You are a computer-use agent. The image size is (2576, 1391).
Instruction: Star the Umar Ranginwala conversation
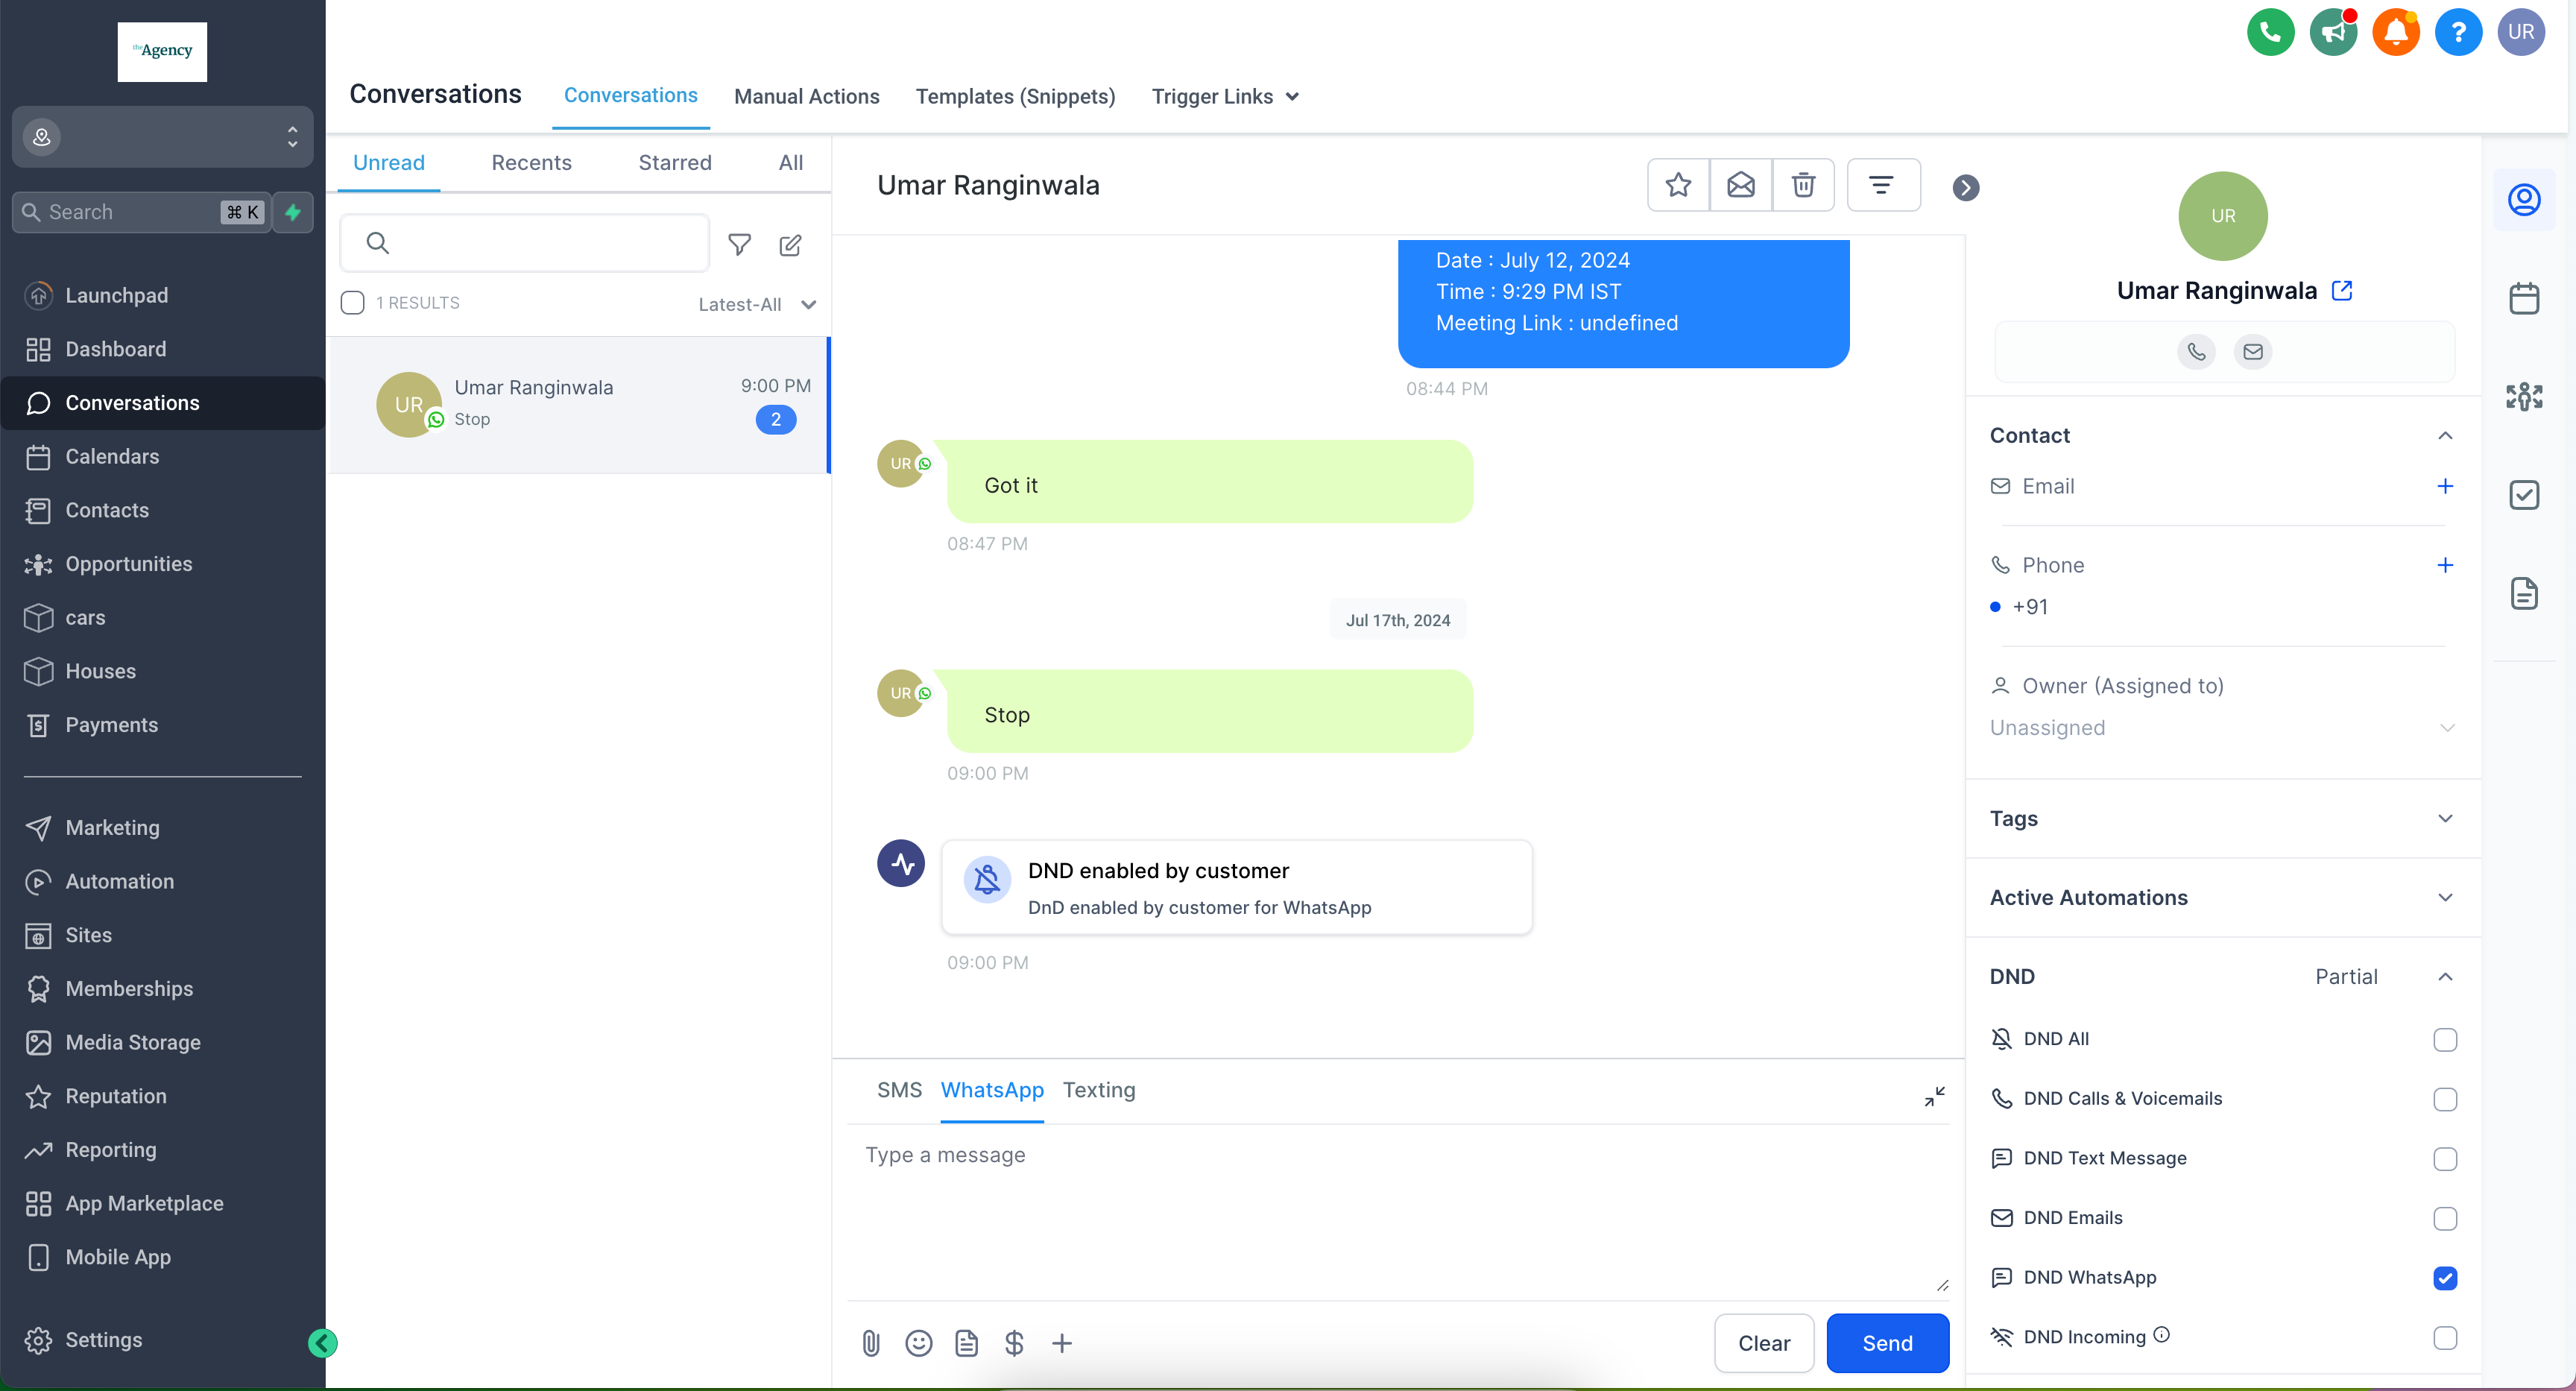click(1678, 185)
